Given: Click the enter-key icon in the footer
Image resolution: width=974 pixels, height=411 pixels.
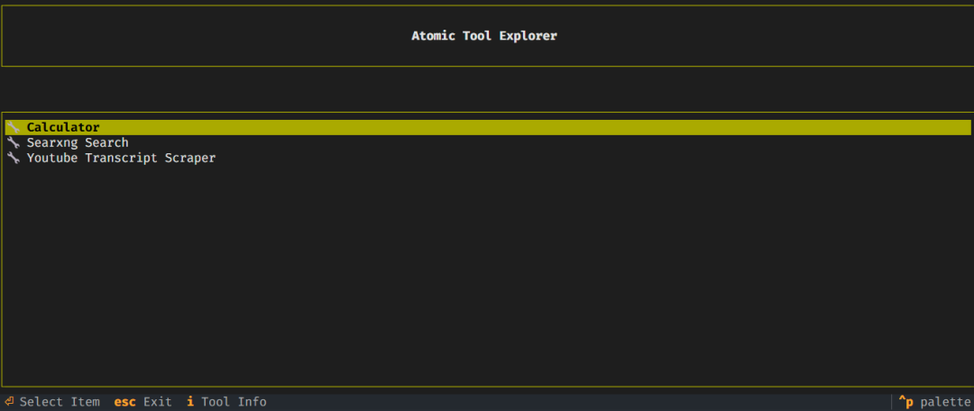Looking at the screenshot, I should [9, 402].
